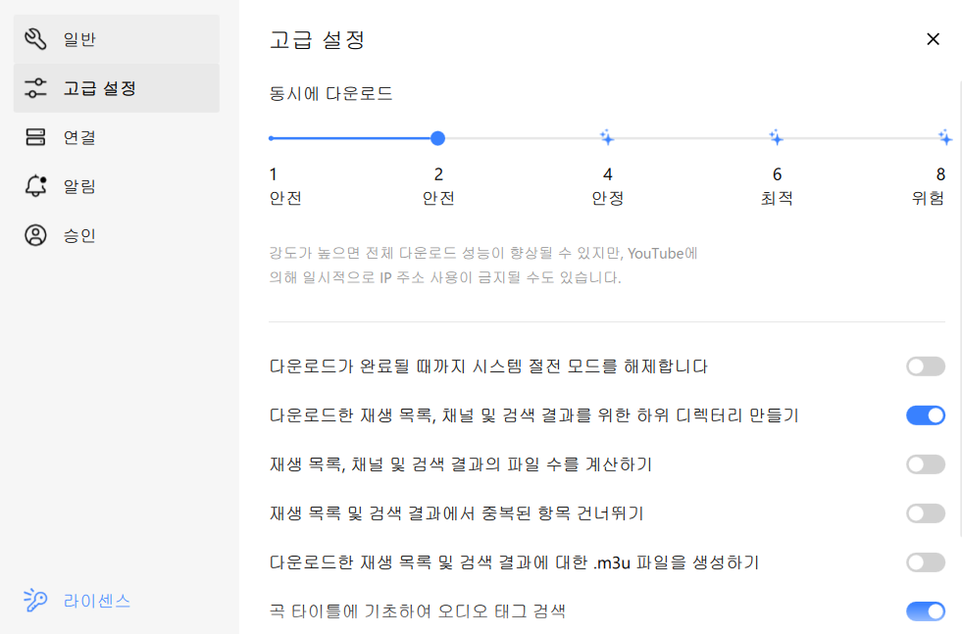Viewport: 962px width, 634px height.
Task: Click the blue slider handle at 2
Action: pyautogui.click(x=437, y=138)
